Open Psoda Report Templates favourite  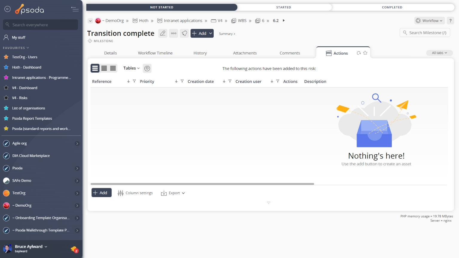click(32, 119)
